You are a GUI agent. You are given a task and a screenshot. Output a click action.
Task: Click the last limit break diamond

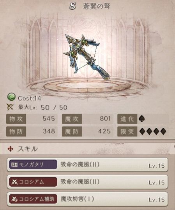tap(163, 132)
